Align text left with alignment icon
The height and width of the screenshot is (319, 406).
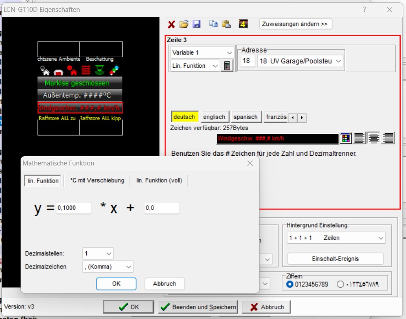coord(359,139)
